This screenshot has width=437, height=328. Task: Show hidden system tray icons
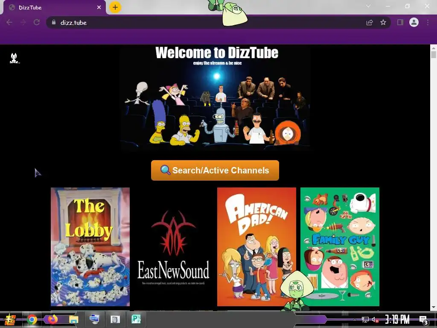(x=355, y=319)
